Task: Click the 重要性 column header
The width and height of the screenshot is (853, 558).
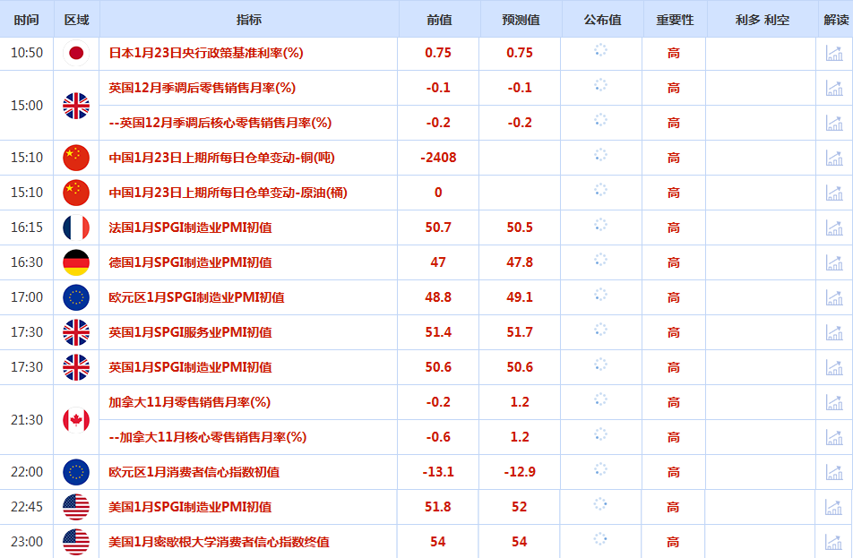Action: point(675,20)
